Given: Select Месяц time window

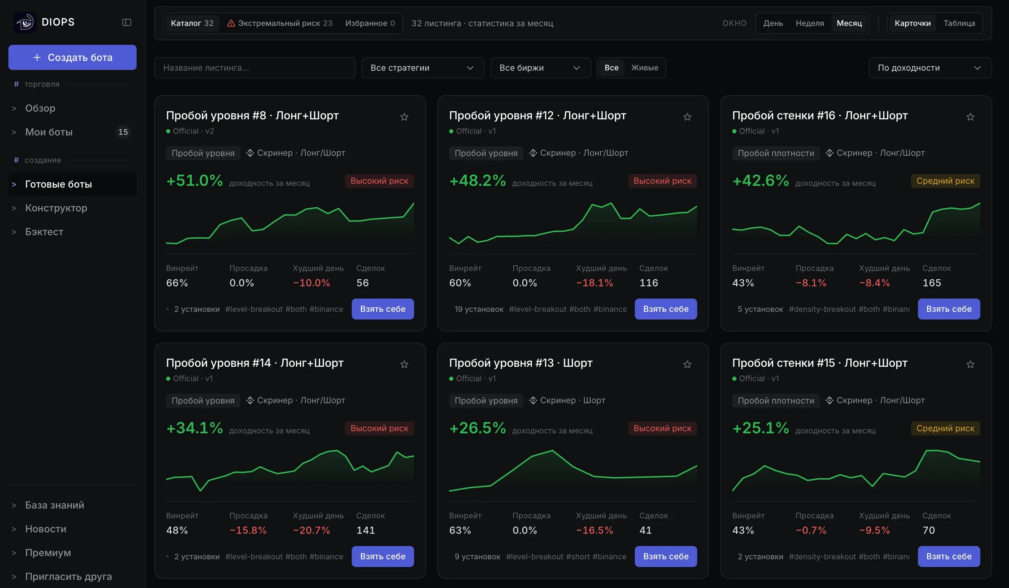Looking at the screenshot, I should coord(849,23).
